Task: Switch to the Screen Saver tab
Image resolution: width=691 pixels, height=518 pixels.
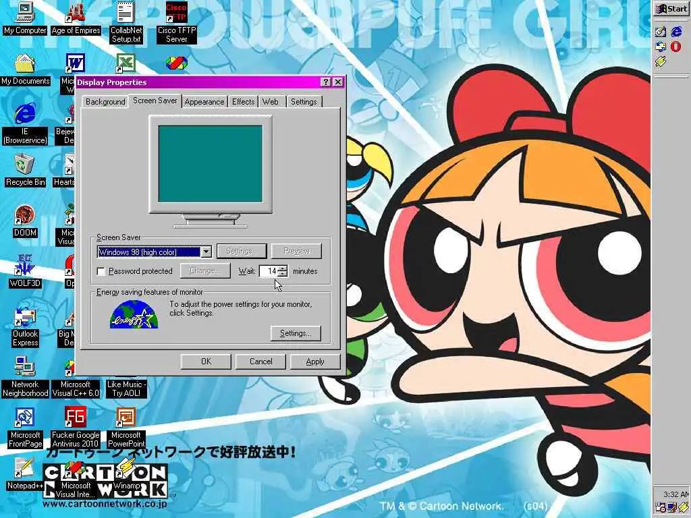Action: point(155,100)
